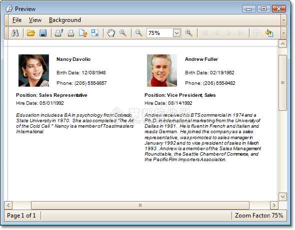
Task: Pick a page fill color with paint bucket icon
Action: (269, 33)
